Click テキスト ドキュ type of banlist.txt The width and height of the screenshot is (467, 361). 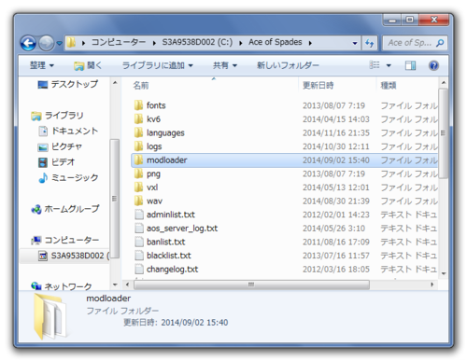(x=408, y=242)
